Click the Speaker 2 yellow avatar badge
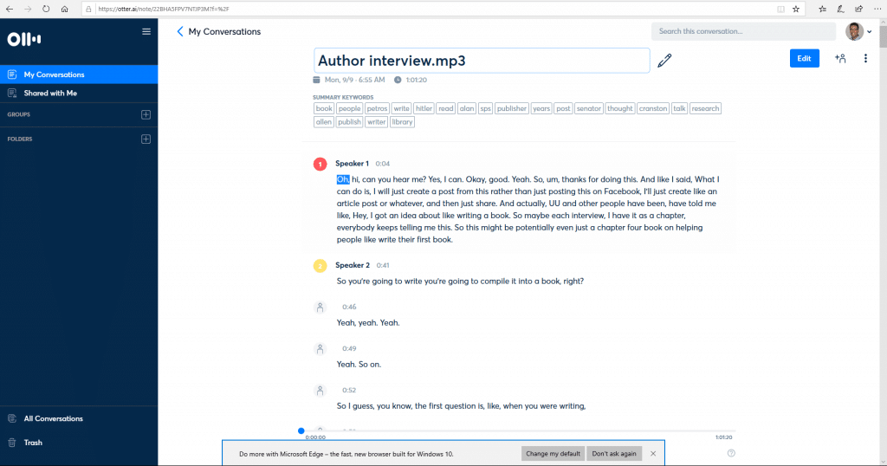 (320, 265)
